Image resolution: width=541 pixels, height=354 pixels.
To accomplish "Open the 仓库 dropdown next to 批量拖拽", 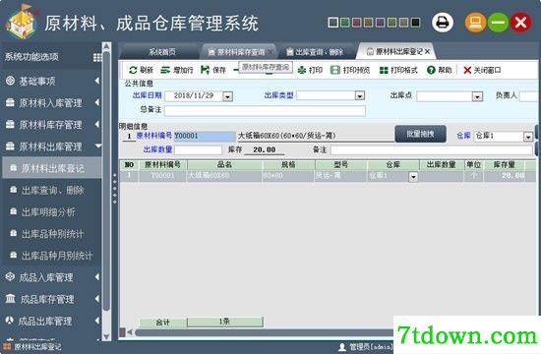I will (528, 137).
